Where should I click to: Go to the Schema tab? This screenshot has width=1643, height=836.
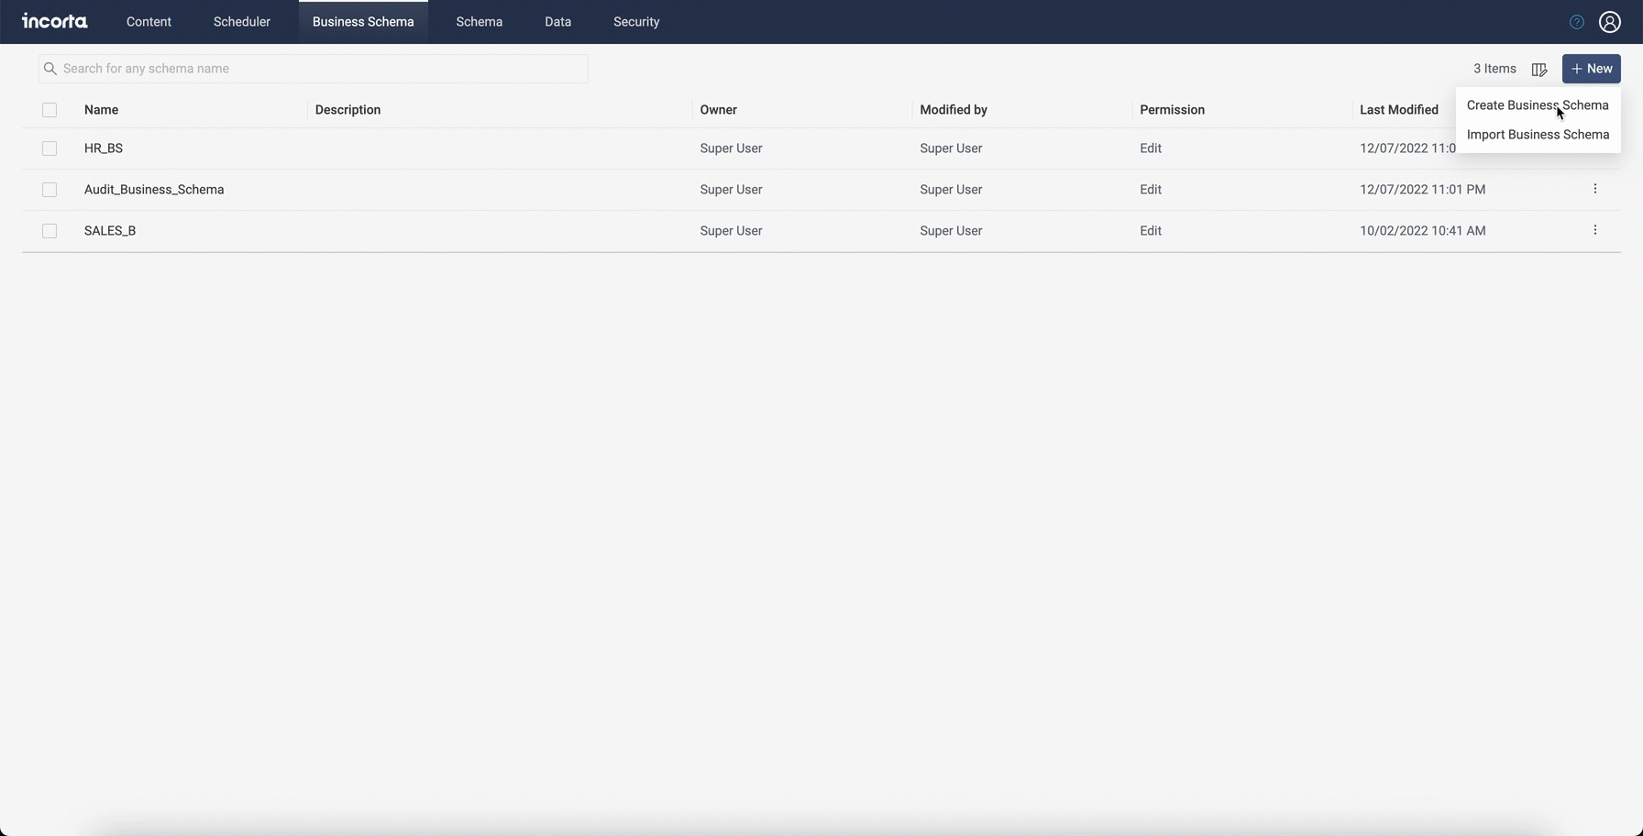(x=480, y=22)
